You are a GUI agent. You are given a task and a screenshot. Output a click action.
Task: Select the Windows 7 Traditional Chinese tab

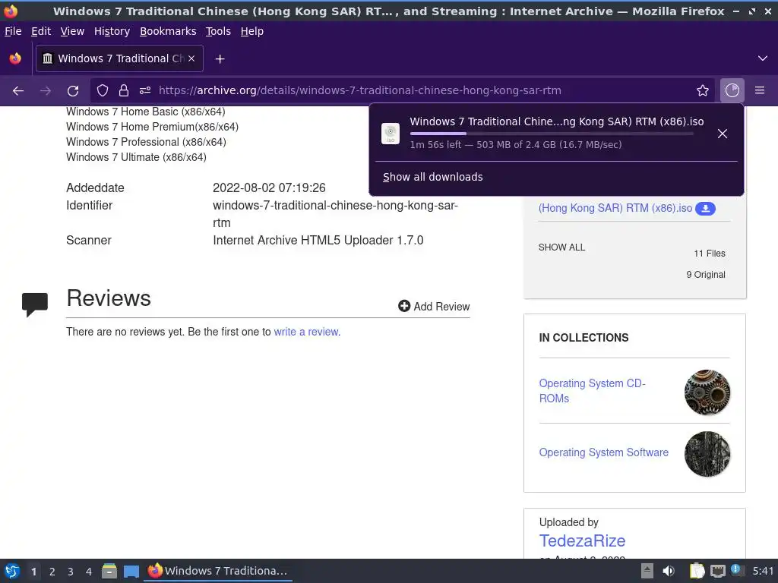(x=119, y=58)
